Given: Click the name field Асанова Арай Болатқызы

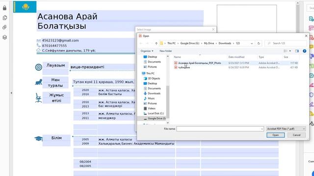Looking at the screenshot, I should coord(120,21).
